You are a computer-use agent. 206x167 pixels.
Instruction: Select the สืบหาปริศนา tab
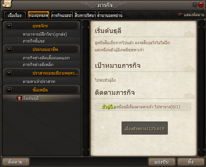tap(85, 16)
